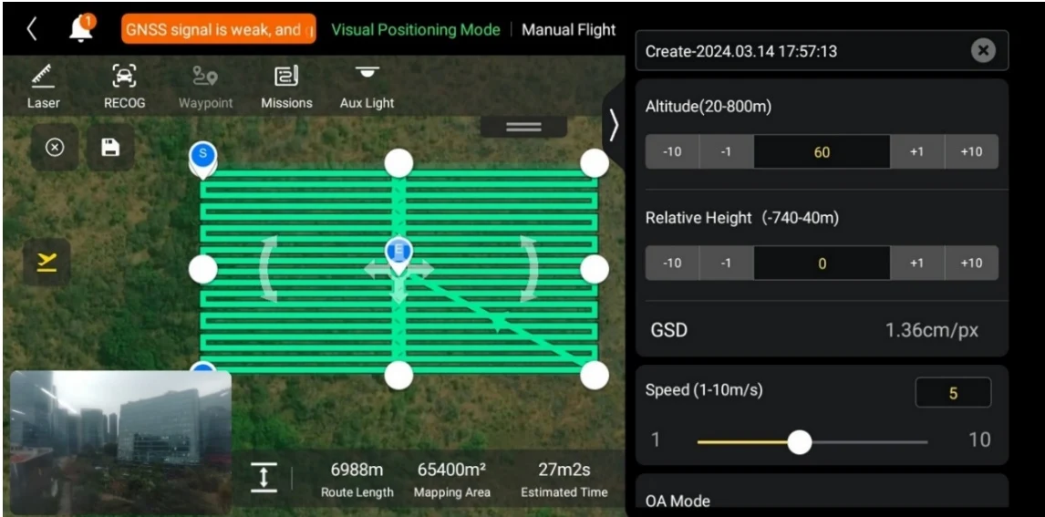Edit the Relative Height value 0
Viewport: 1045px width, 517px height.
point(822,264)
